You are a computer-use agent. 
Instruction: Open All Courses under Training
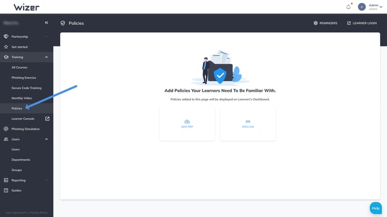19,67
